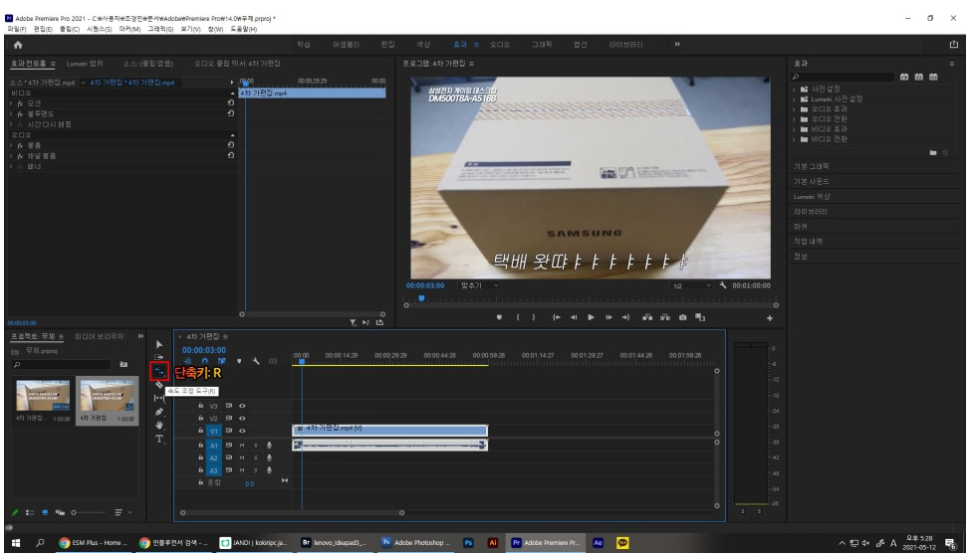Viewport: 970px width, 555px height.
Task: Click the Extract button in Program monitor
Action: point(665,317)
